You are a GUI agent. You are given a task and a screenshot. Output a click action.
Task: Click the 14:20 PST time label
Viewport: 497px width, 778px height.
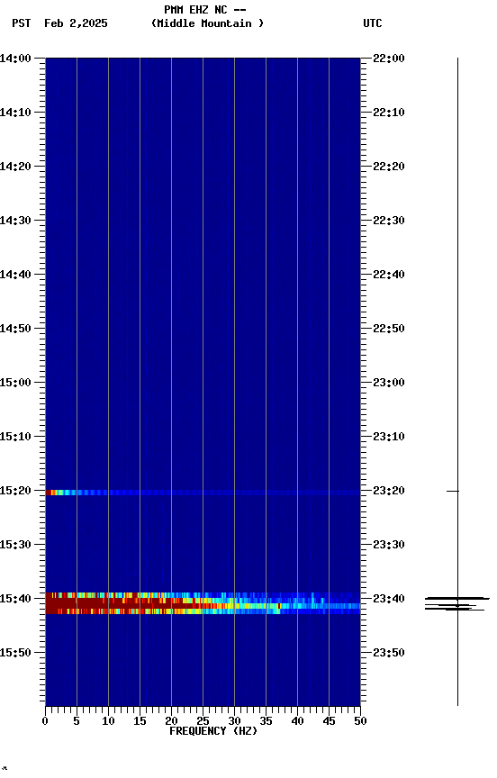coord(15,167)
